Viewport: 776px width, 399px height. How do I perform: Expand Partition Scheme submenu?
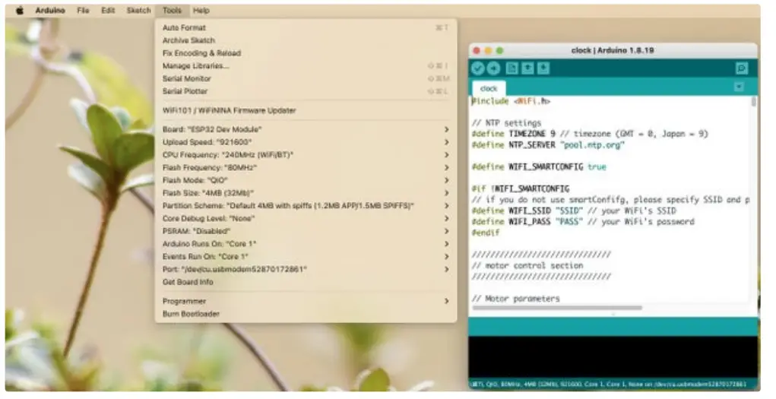(306, 206)
